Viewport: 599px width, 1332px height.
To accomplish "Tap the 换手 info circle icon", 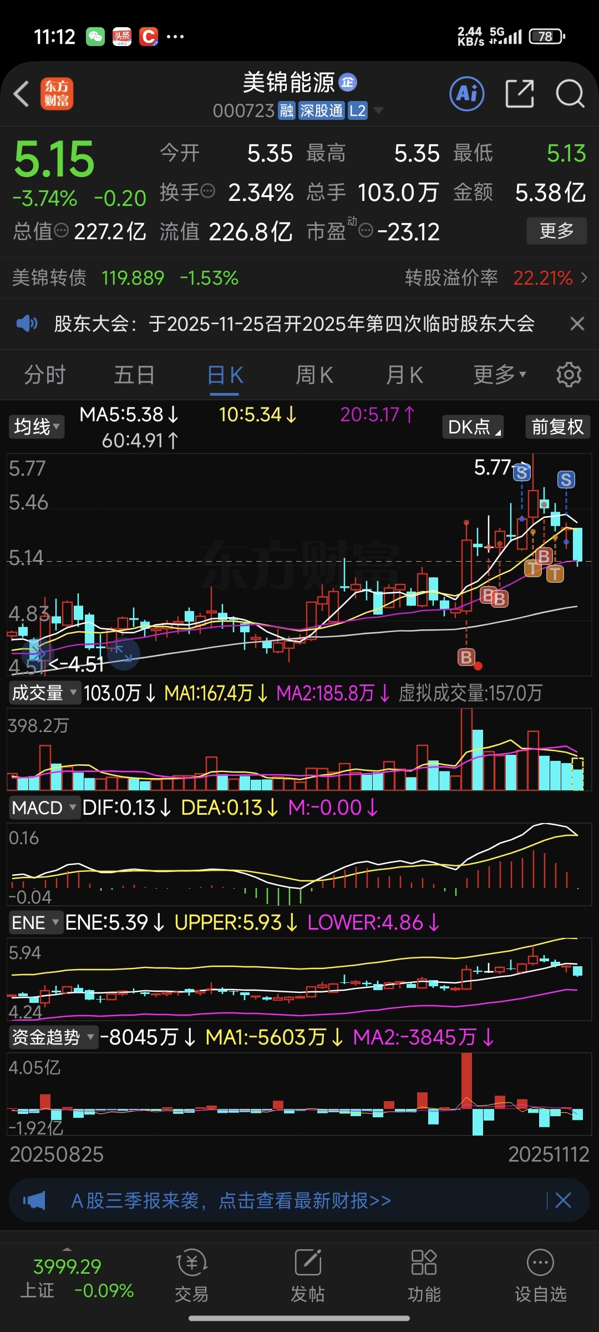I will [208, 191].
